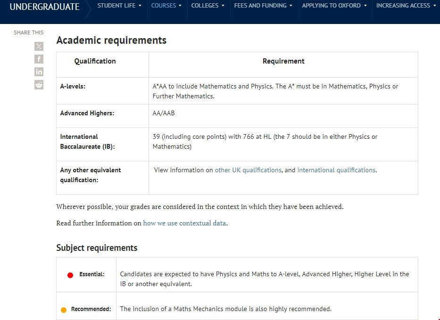The width and height of the screenshot is (440, 320).
Task: Share this page on Reddit
Action: pos(39,84)
